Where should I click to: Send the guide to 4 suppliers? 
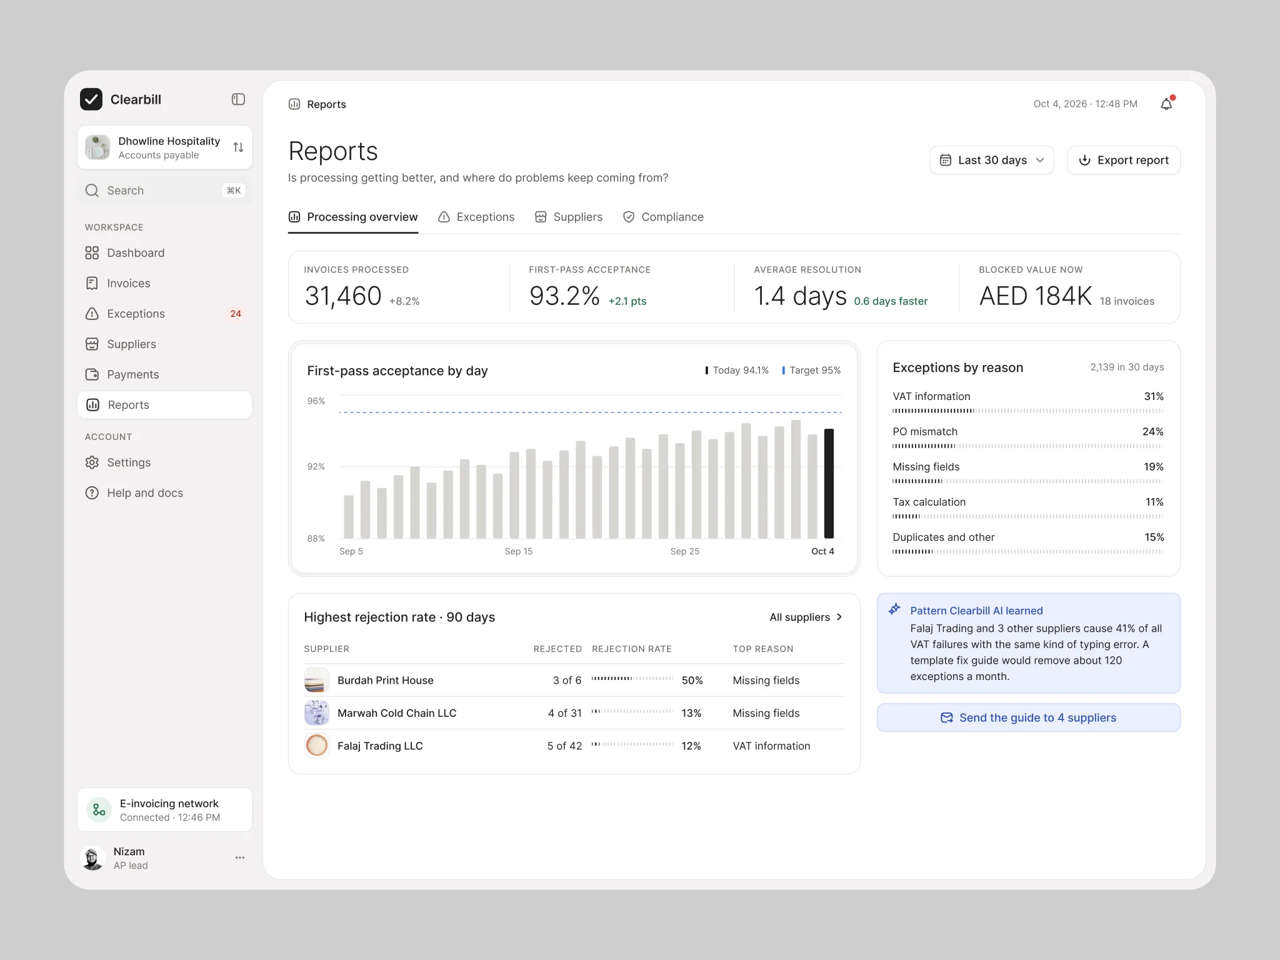pos(1029,718)
